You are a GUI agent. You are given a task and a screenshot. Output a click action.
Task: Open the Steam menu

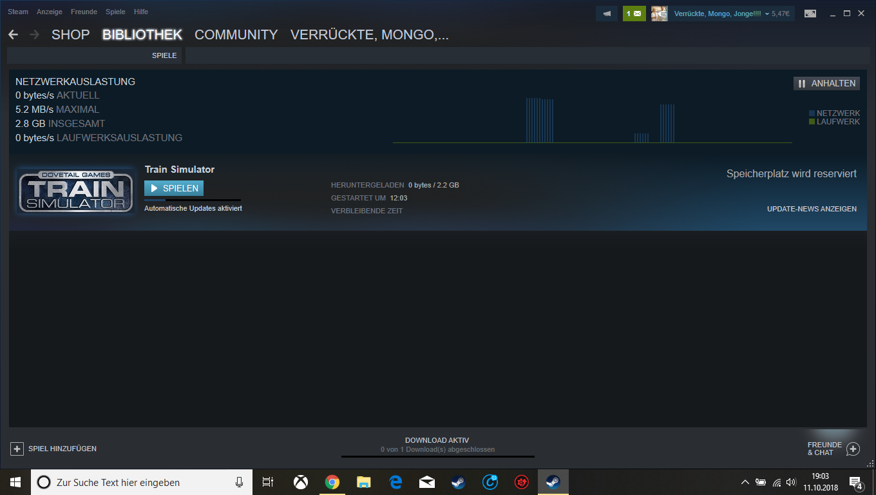point(18,12)
